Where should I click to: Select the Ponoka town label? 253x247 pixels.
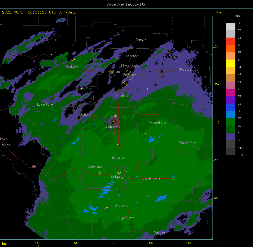point(141,40)
